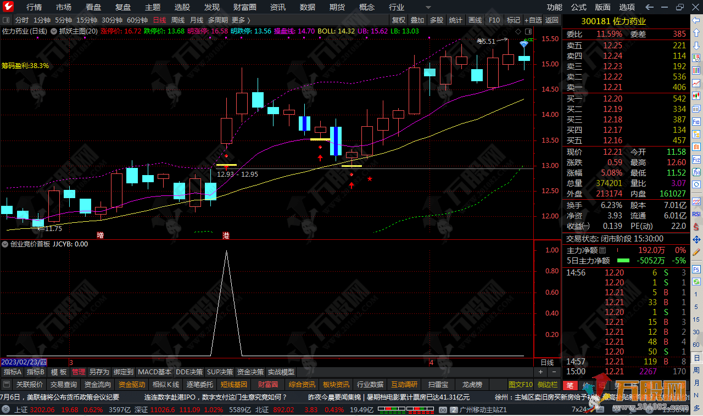Click the minus button at the indicator bar end
703x416 pixels.
click(x=553, y=372)
